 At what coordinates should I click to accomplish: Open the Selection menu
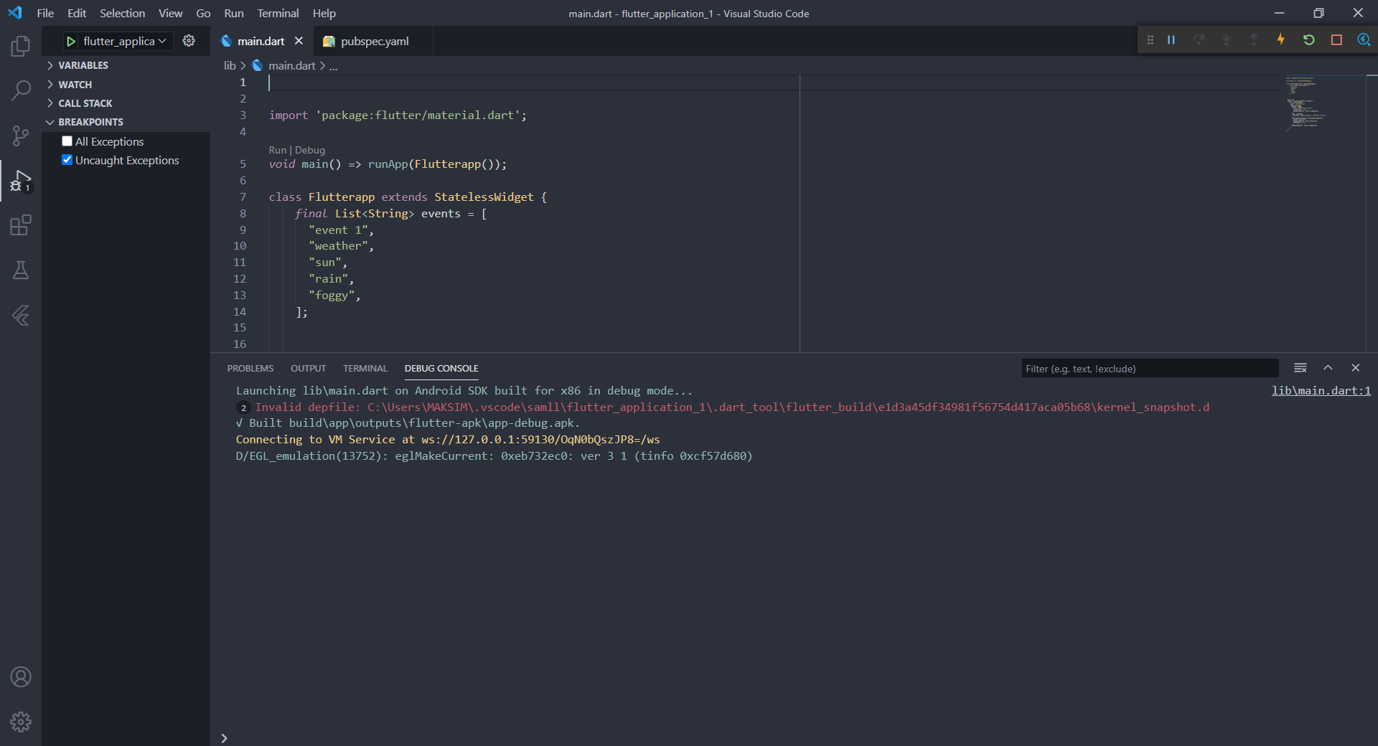tap(122, 13)
